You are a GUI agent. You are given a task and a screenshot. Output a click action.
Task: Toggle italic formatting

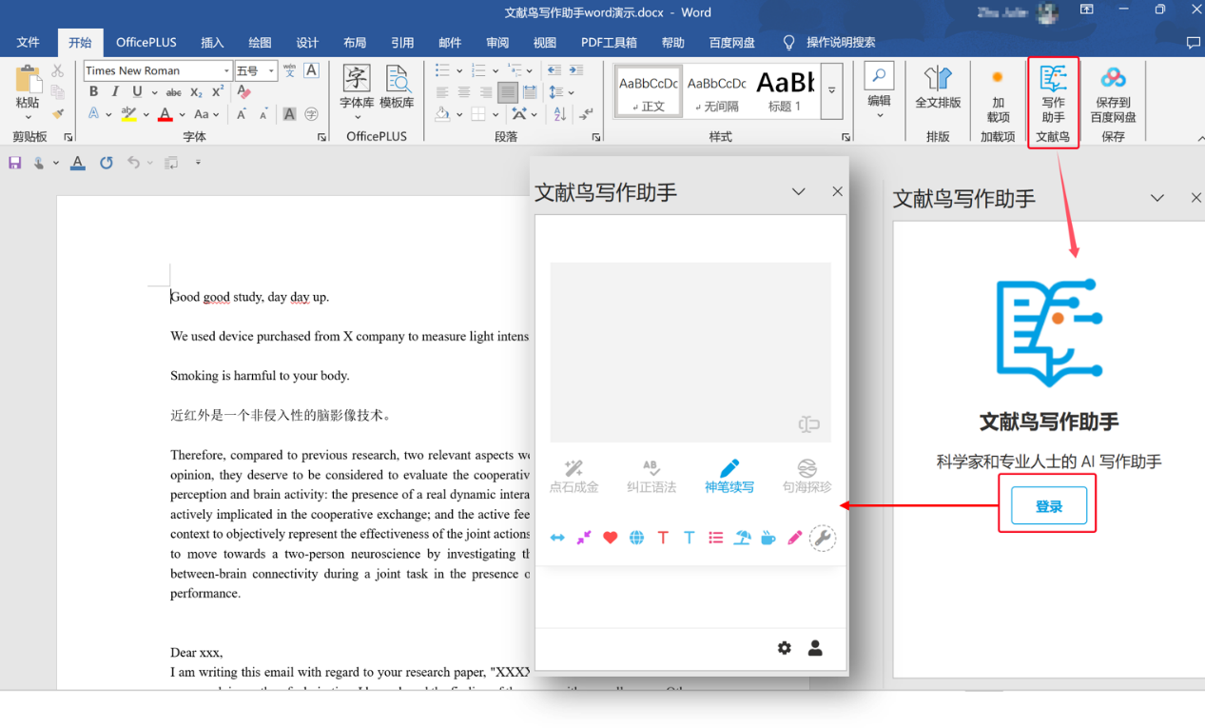click(115, 92)
